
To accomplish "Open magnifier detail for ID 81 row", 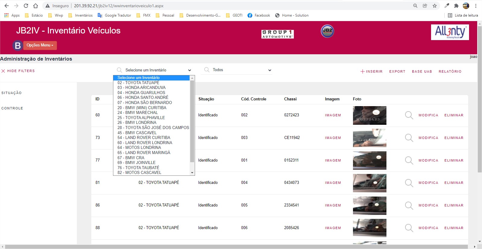I will 409,183.
